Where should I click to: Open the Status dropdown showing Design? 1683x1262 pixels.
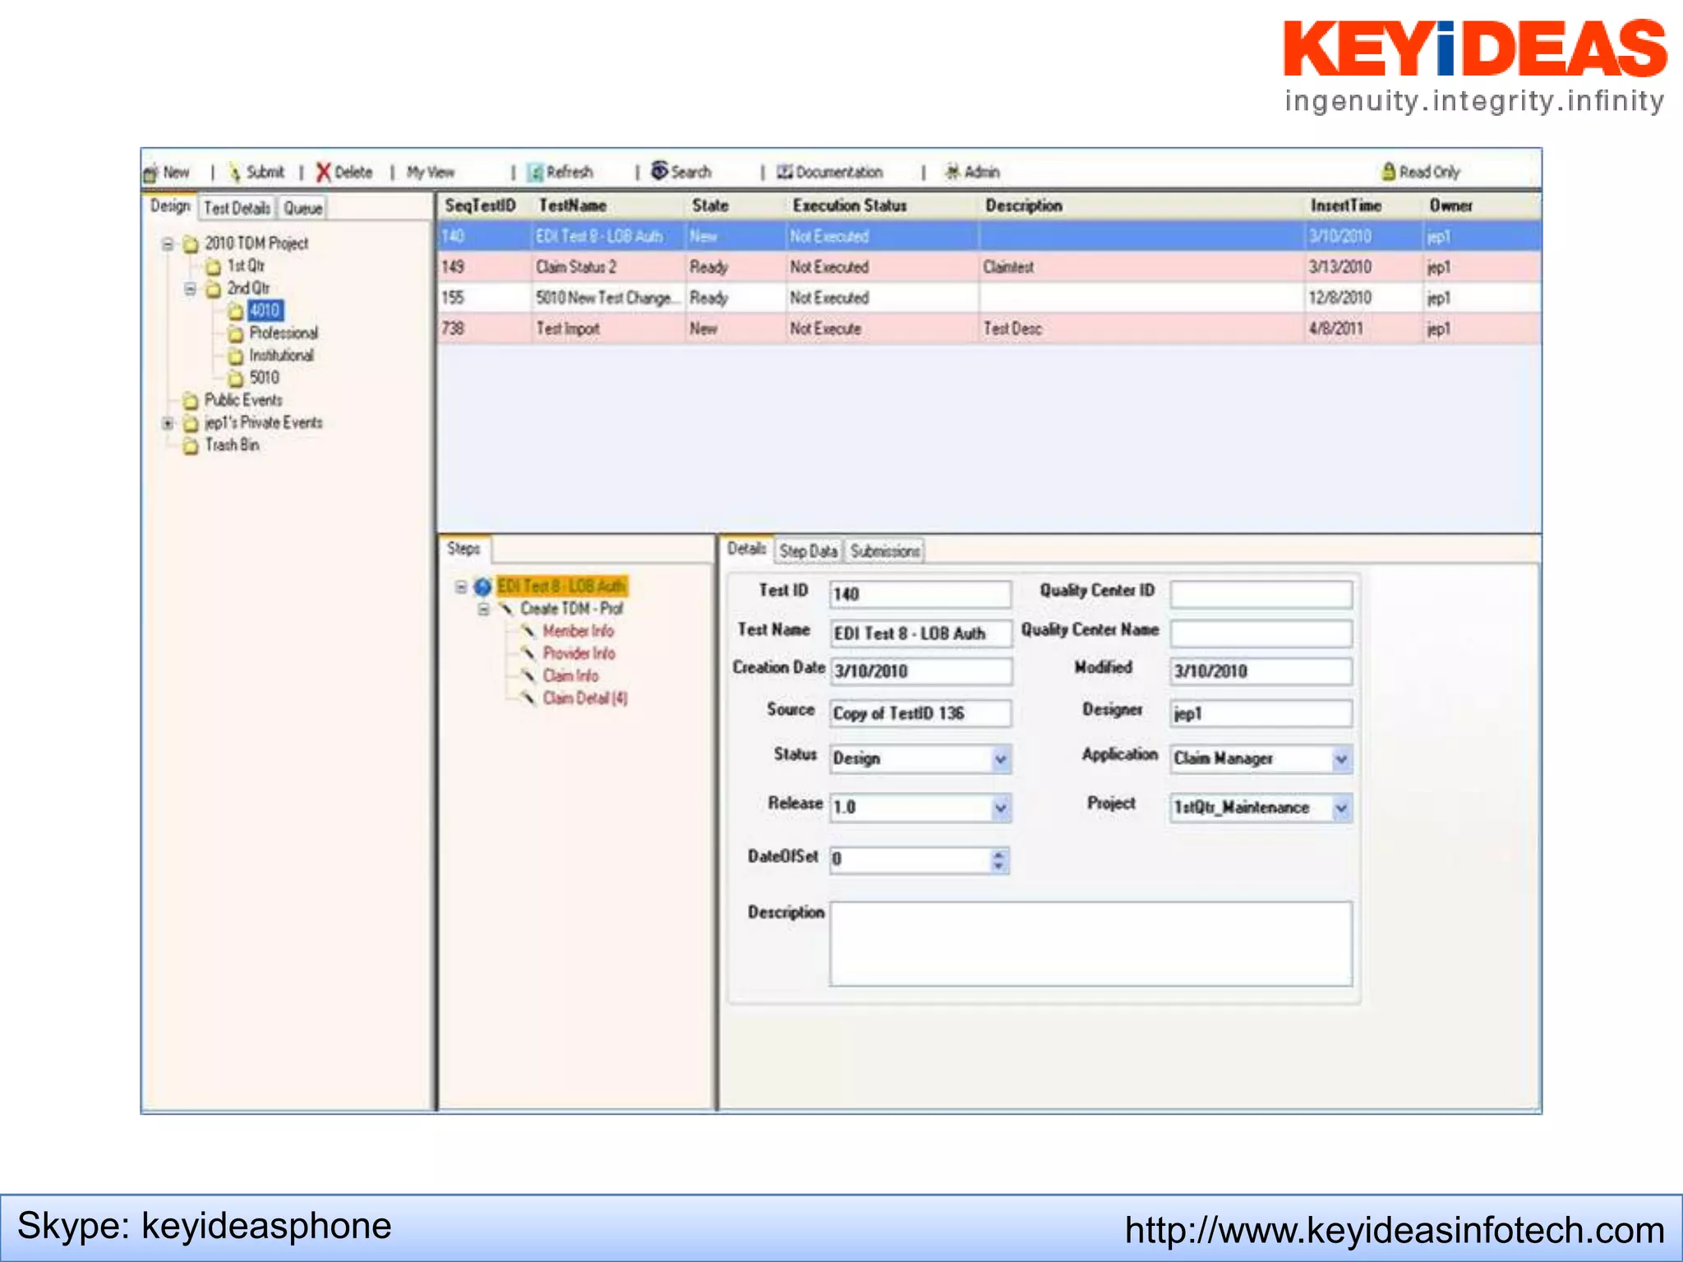(1001, 759)
